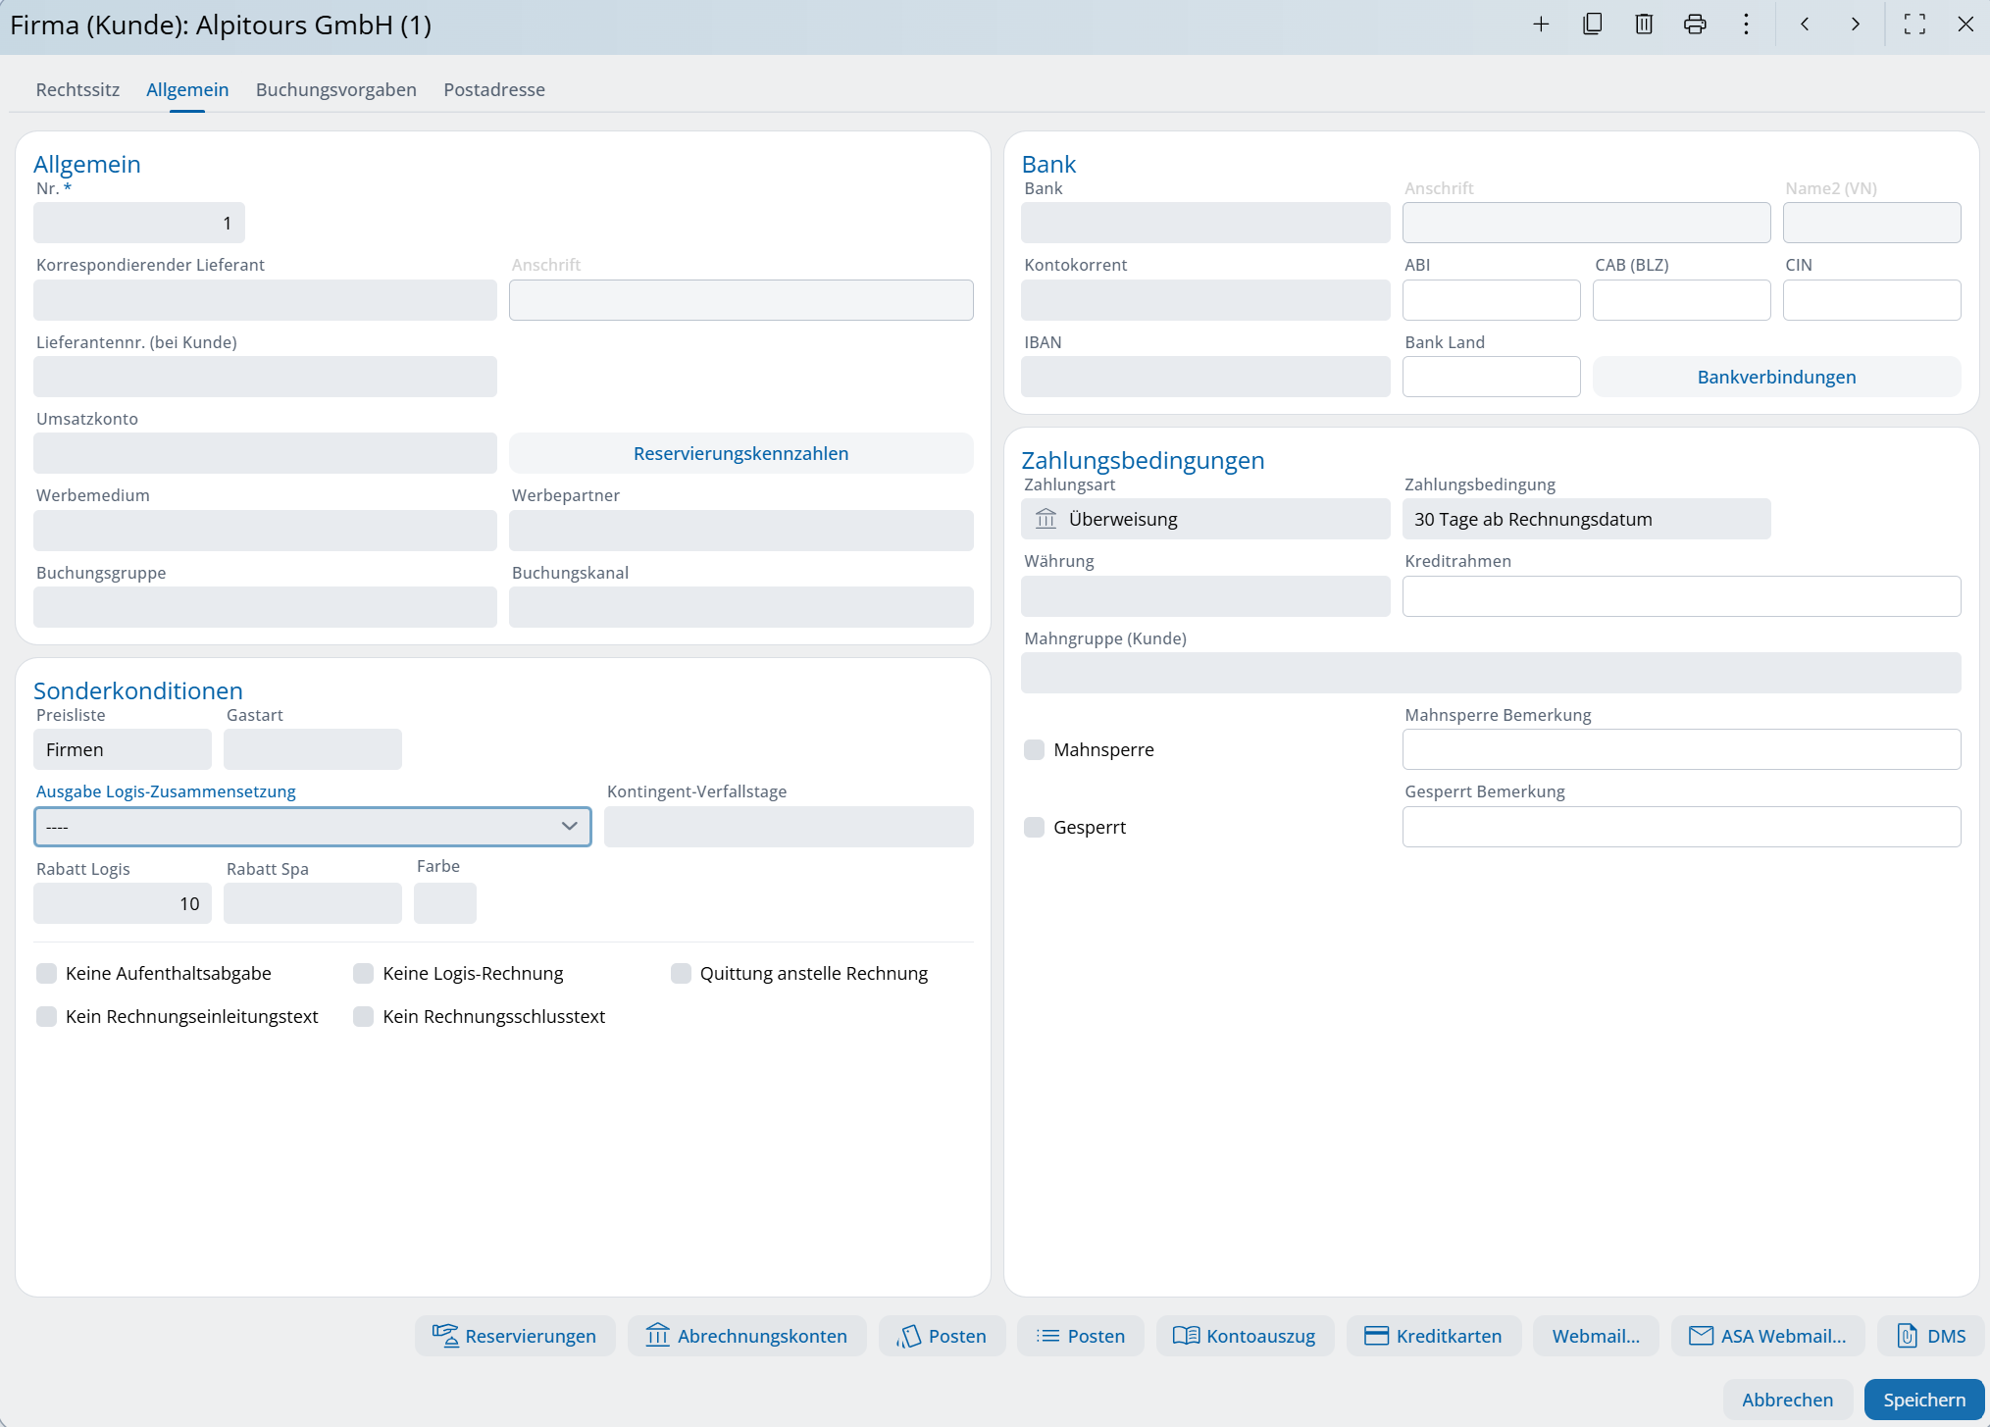
Task: Toggle the Gesperrt checkbox
Action: 1034,827
